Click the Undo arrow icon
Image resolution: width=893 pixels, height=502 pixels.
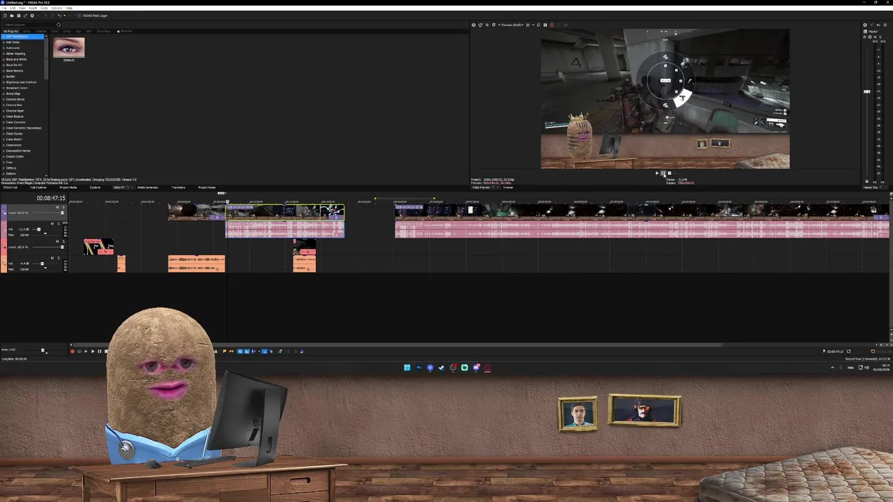59,15
